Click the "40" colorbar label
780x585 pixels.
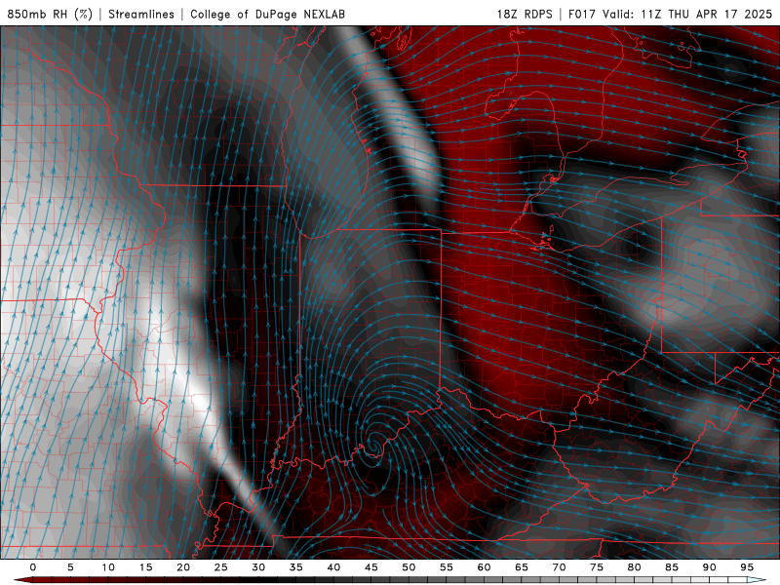coord(333,567)
